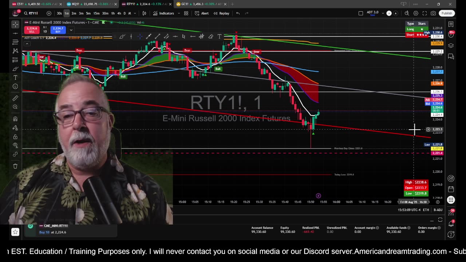This screenshot has height=262, width=466.
Task: Select the eraser in floating drawing toolbar
Action: [210, 36]
